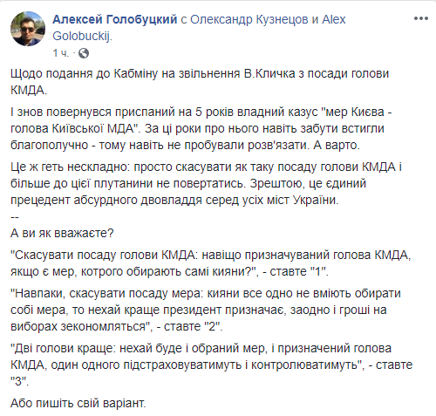The width and height of the screenshot is (436, 416).
Task: Click the globe public audience icon
Action: point(84,53)
